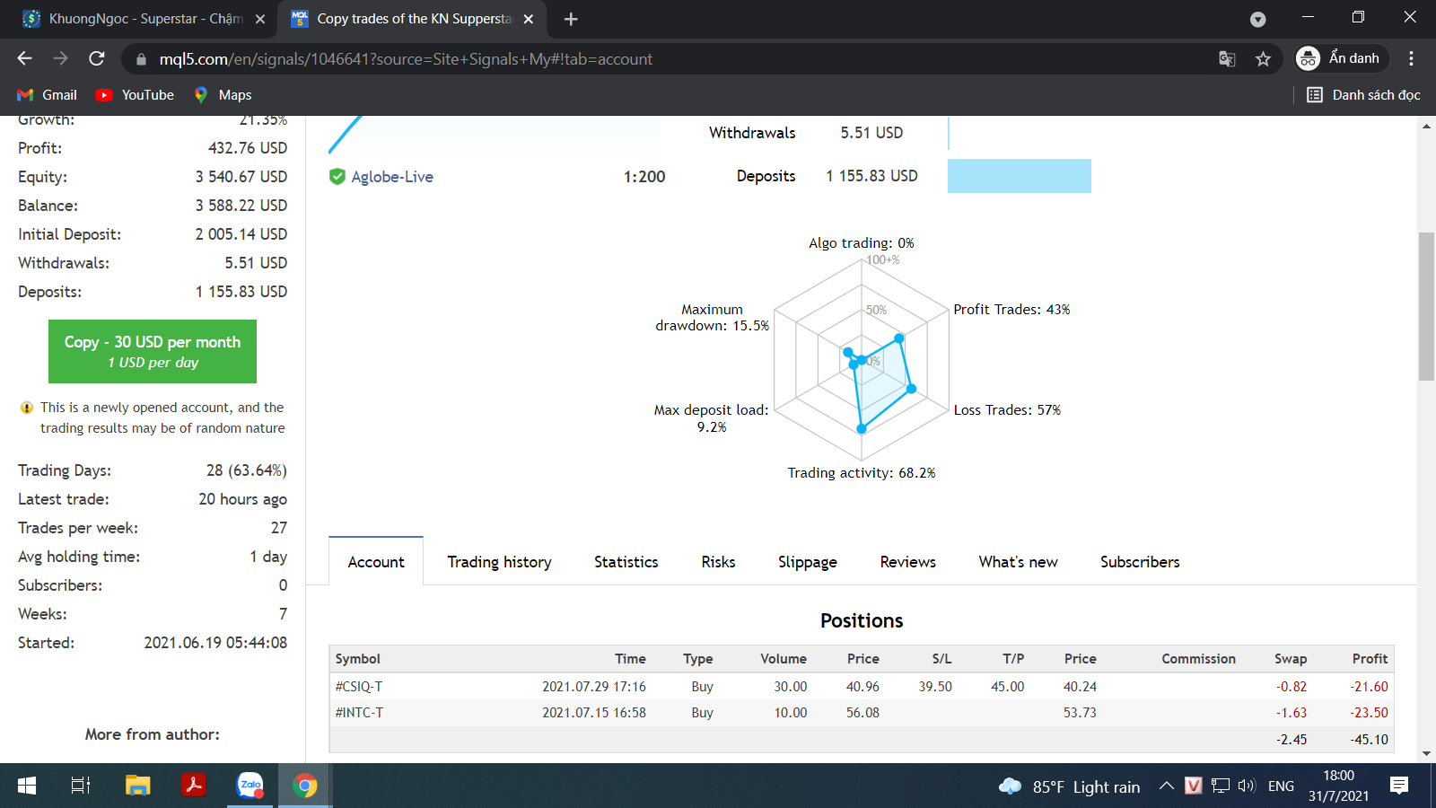Image resolution: width=1436 pixels, height=808 pixels.
Task: Open the taskbar clock and date
Action: coord(1338,786)
